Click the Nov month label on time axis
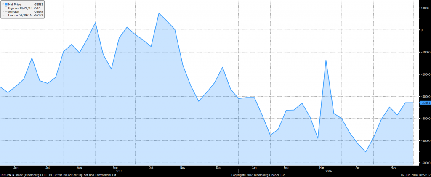The image size is (431, 177). pyautogui.click(x=183, y=167)
